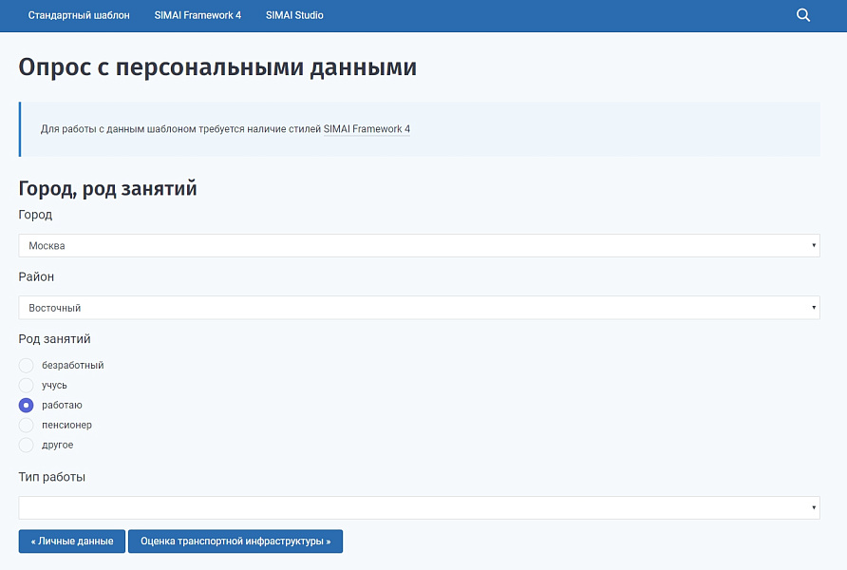
Task: Open the search icon in the navigation bar
Action: point(802,15)
